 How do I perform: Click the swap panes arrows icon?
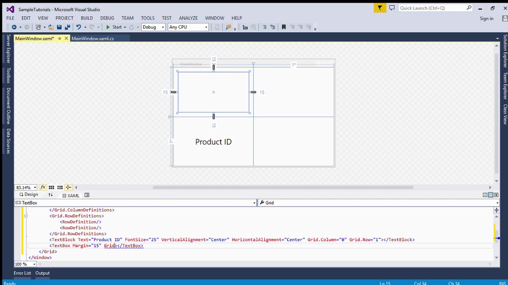tap(50, 195)
